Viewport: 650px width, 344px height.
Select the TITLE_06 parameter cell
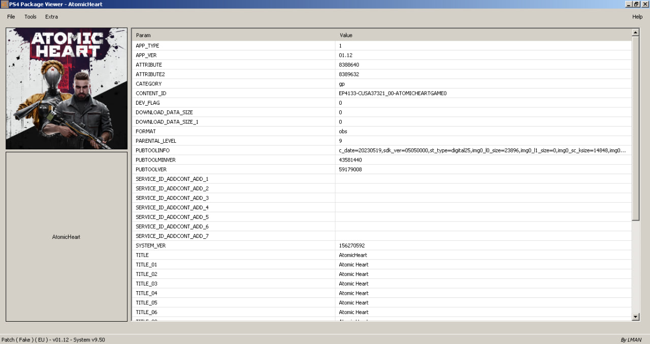(x=234, y=312)
